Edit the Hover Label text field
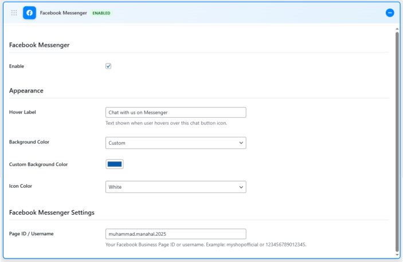This screenshot has height=262, width=403. tap(176, 112)
